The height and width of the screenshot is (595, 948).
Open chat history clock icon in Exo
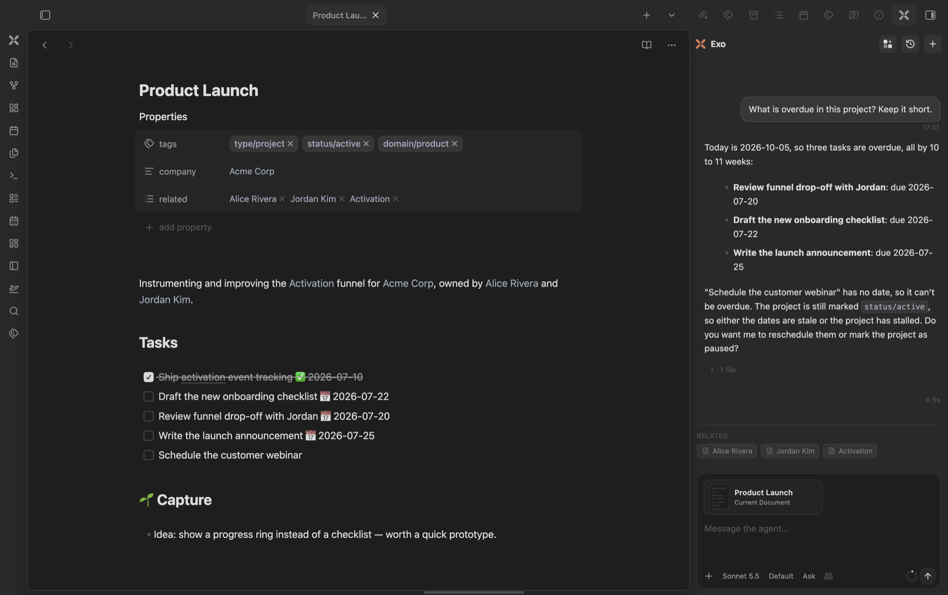coord(910,44)
